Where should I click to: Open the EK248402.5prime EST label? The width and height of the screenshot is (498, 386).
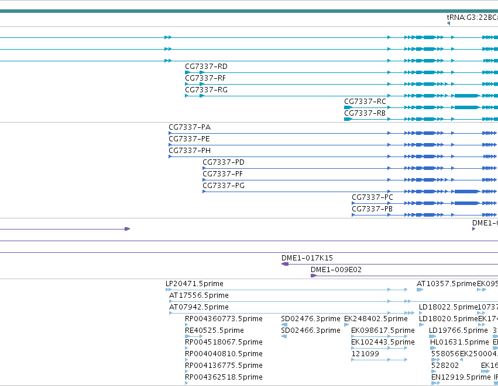[376, 319]
